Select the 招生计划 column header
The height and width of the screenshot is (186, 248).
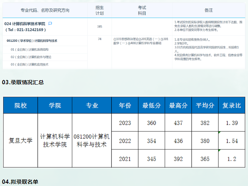tap(99, 10)
